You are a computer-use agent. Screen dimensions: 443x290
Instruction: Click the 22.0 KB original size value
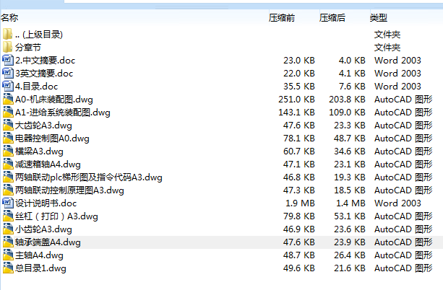[x=299, y=74]
